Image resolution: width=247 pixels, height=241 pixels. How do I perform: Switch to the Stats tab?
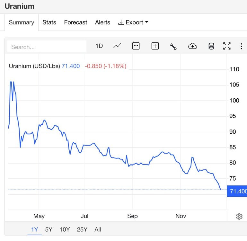49,22
